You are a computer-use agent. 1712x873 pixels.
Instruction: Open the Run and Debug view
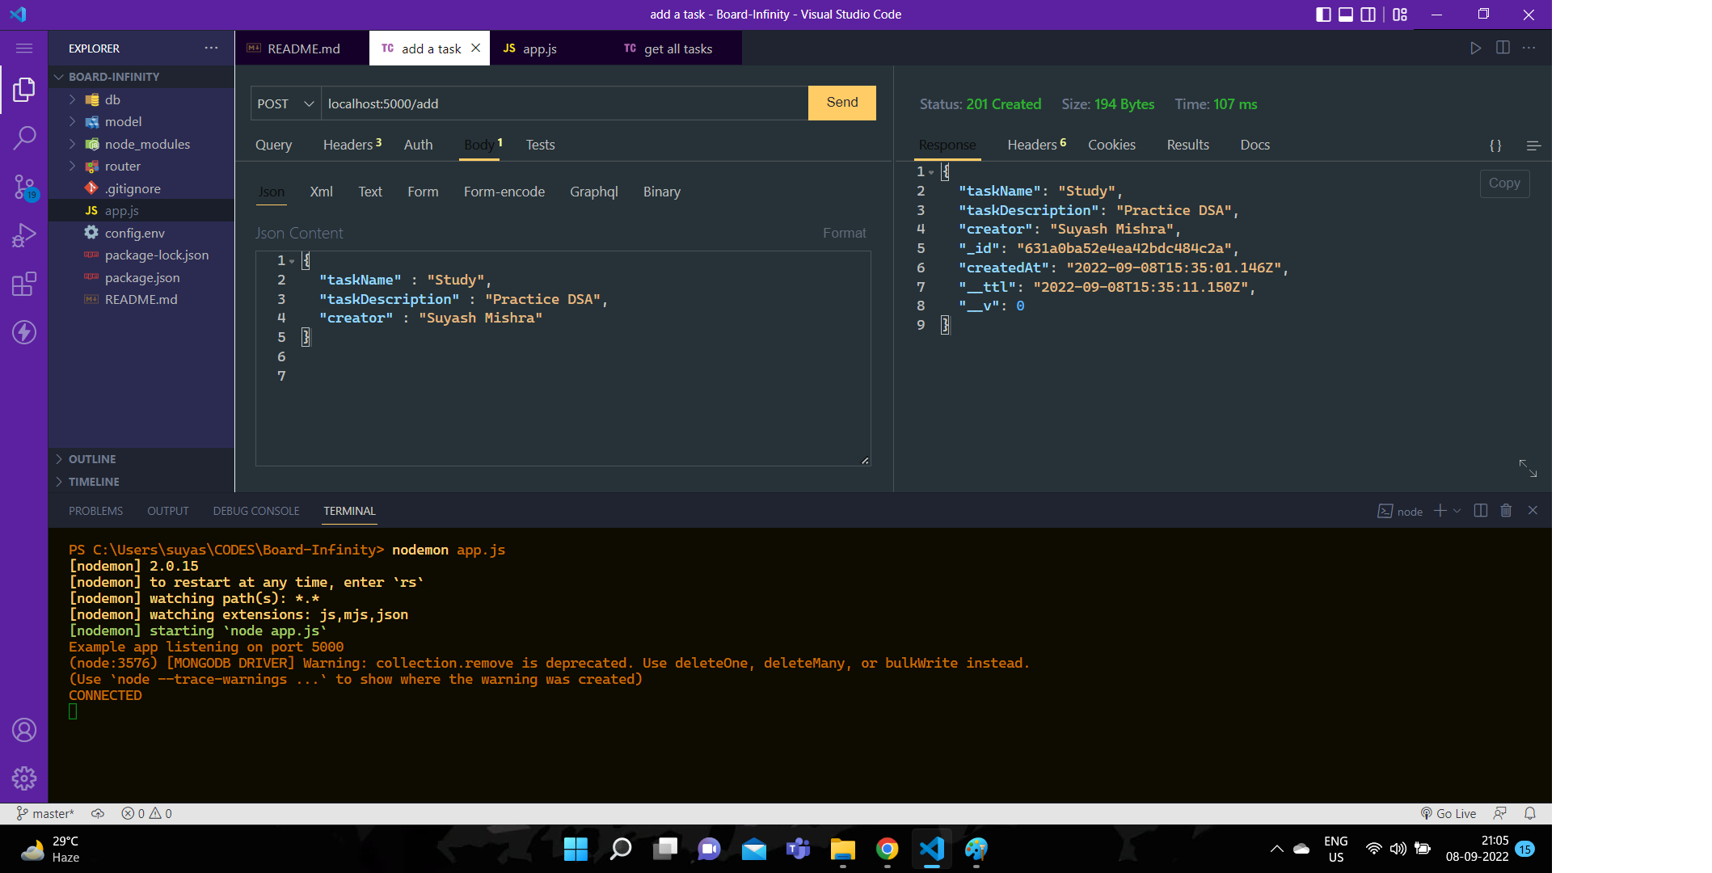point(24,235)
